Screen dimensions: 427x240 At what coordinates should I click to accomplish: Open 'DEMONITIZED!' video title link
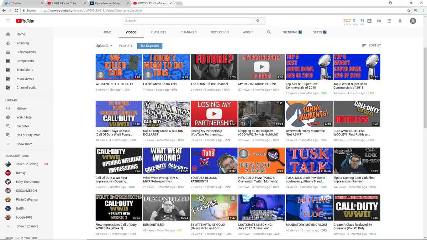tap(153, 225)
